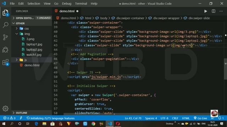Open the Edit menu
This screenshot has width=227, height=127.
[21, 4]
